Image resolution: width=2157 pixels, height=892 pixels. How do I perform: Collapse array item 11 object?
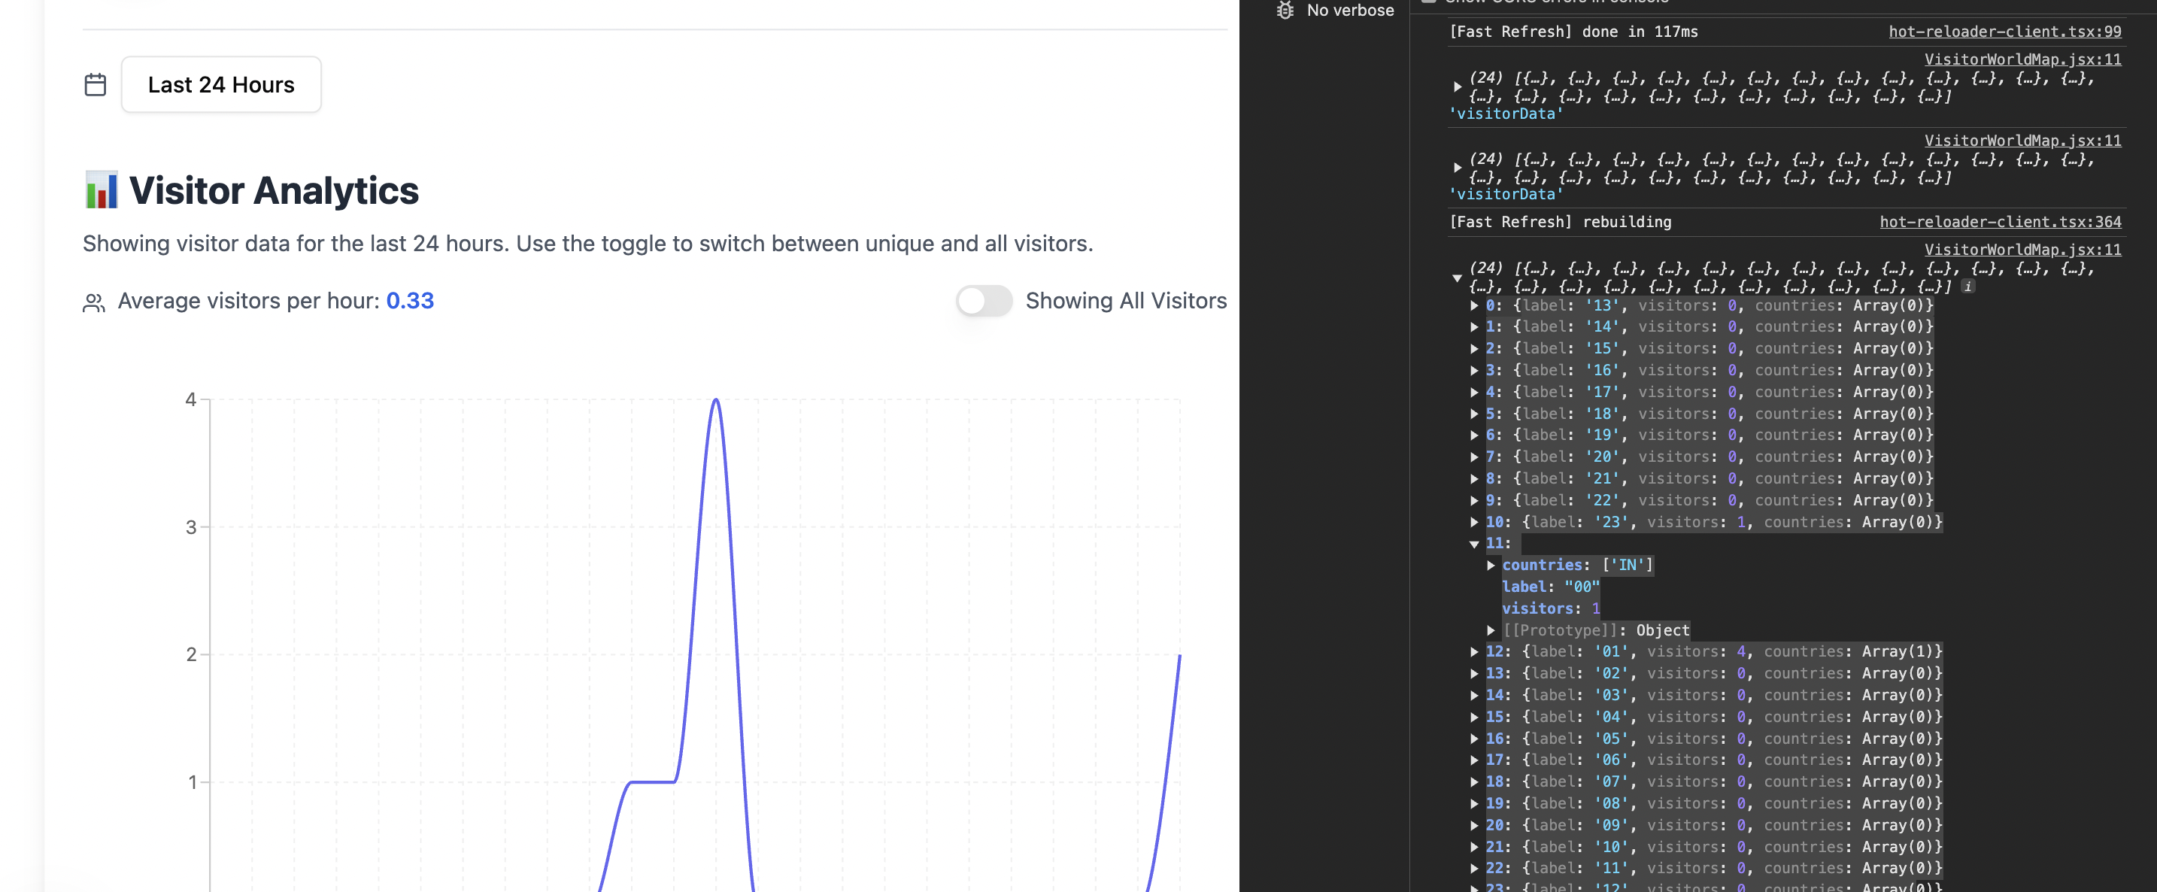tap(1475, 544)
